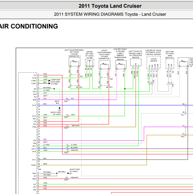The width and height of the screenshot is (193, 194).
Task: Click the 'EA3' connector label
Action: [66, 180]
